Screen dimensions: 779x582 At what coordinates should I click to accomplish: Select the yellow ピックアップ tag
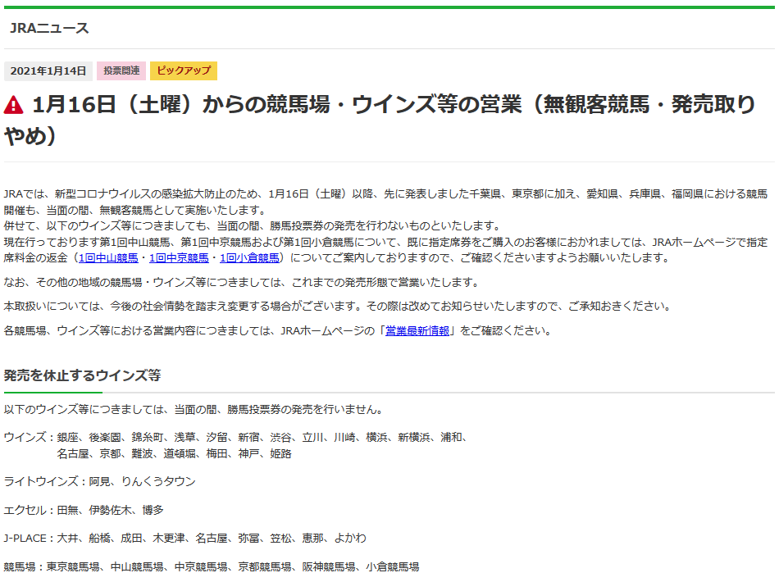click(182, 70)
